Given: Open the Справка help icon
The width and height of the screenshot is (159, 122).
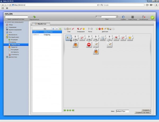Looking at the screenshot, I should 123,17.
